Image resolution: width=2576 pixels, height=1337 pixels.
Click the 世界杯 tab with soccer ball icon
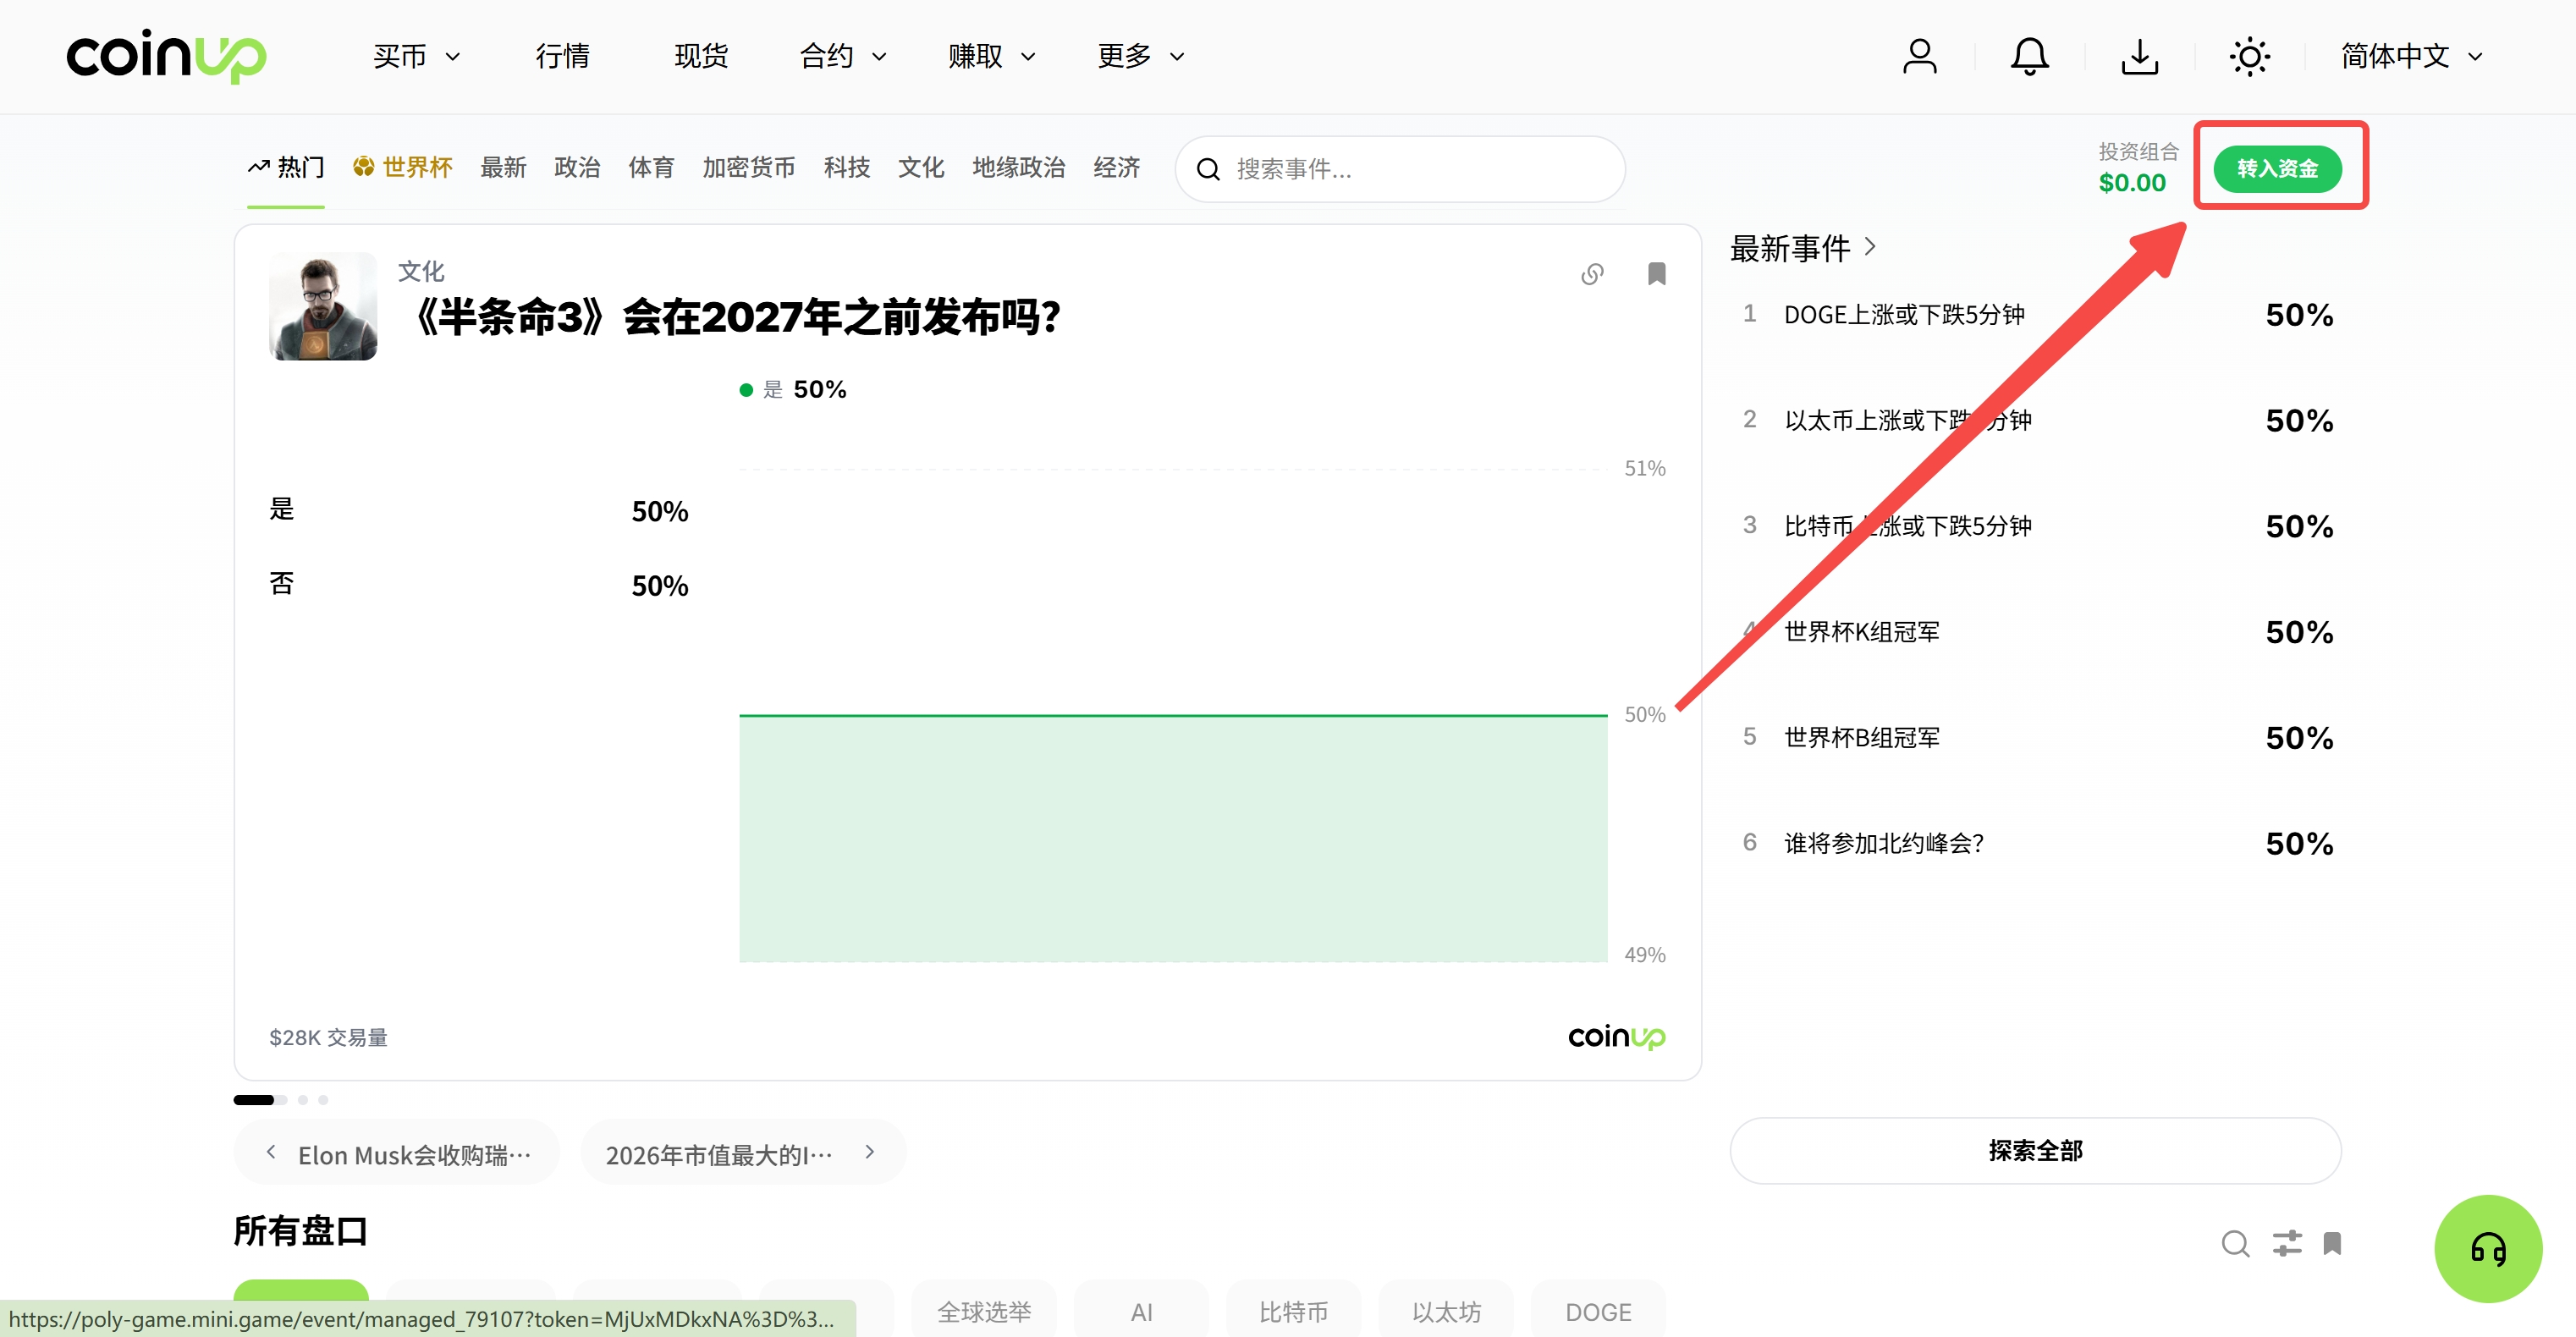pyautogui.click(x=402, y=167)
